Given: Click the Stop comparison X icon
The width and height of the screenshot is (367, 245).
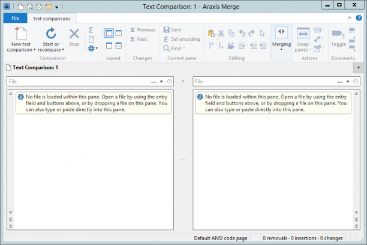Looking at the screenshot, I should [74, 34].
